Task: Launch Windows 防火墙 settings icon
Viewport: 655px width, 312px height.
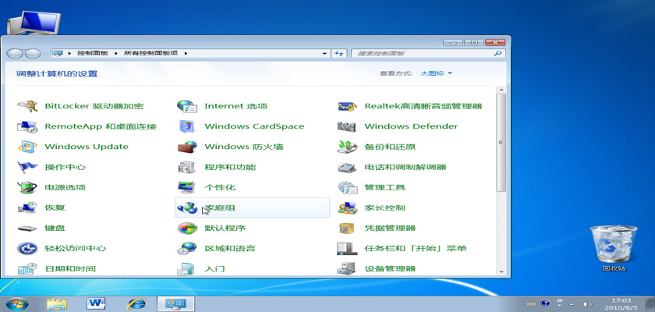Action: (186, 147)
